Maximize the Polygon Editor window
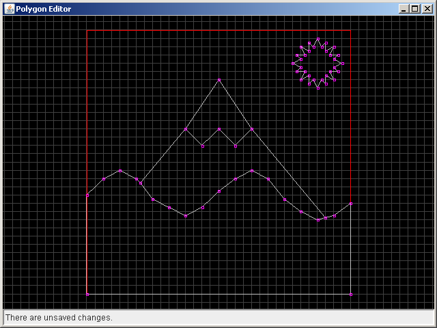The height and width of the screenshot is (328, 437). [x=414, y=9]
